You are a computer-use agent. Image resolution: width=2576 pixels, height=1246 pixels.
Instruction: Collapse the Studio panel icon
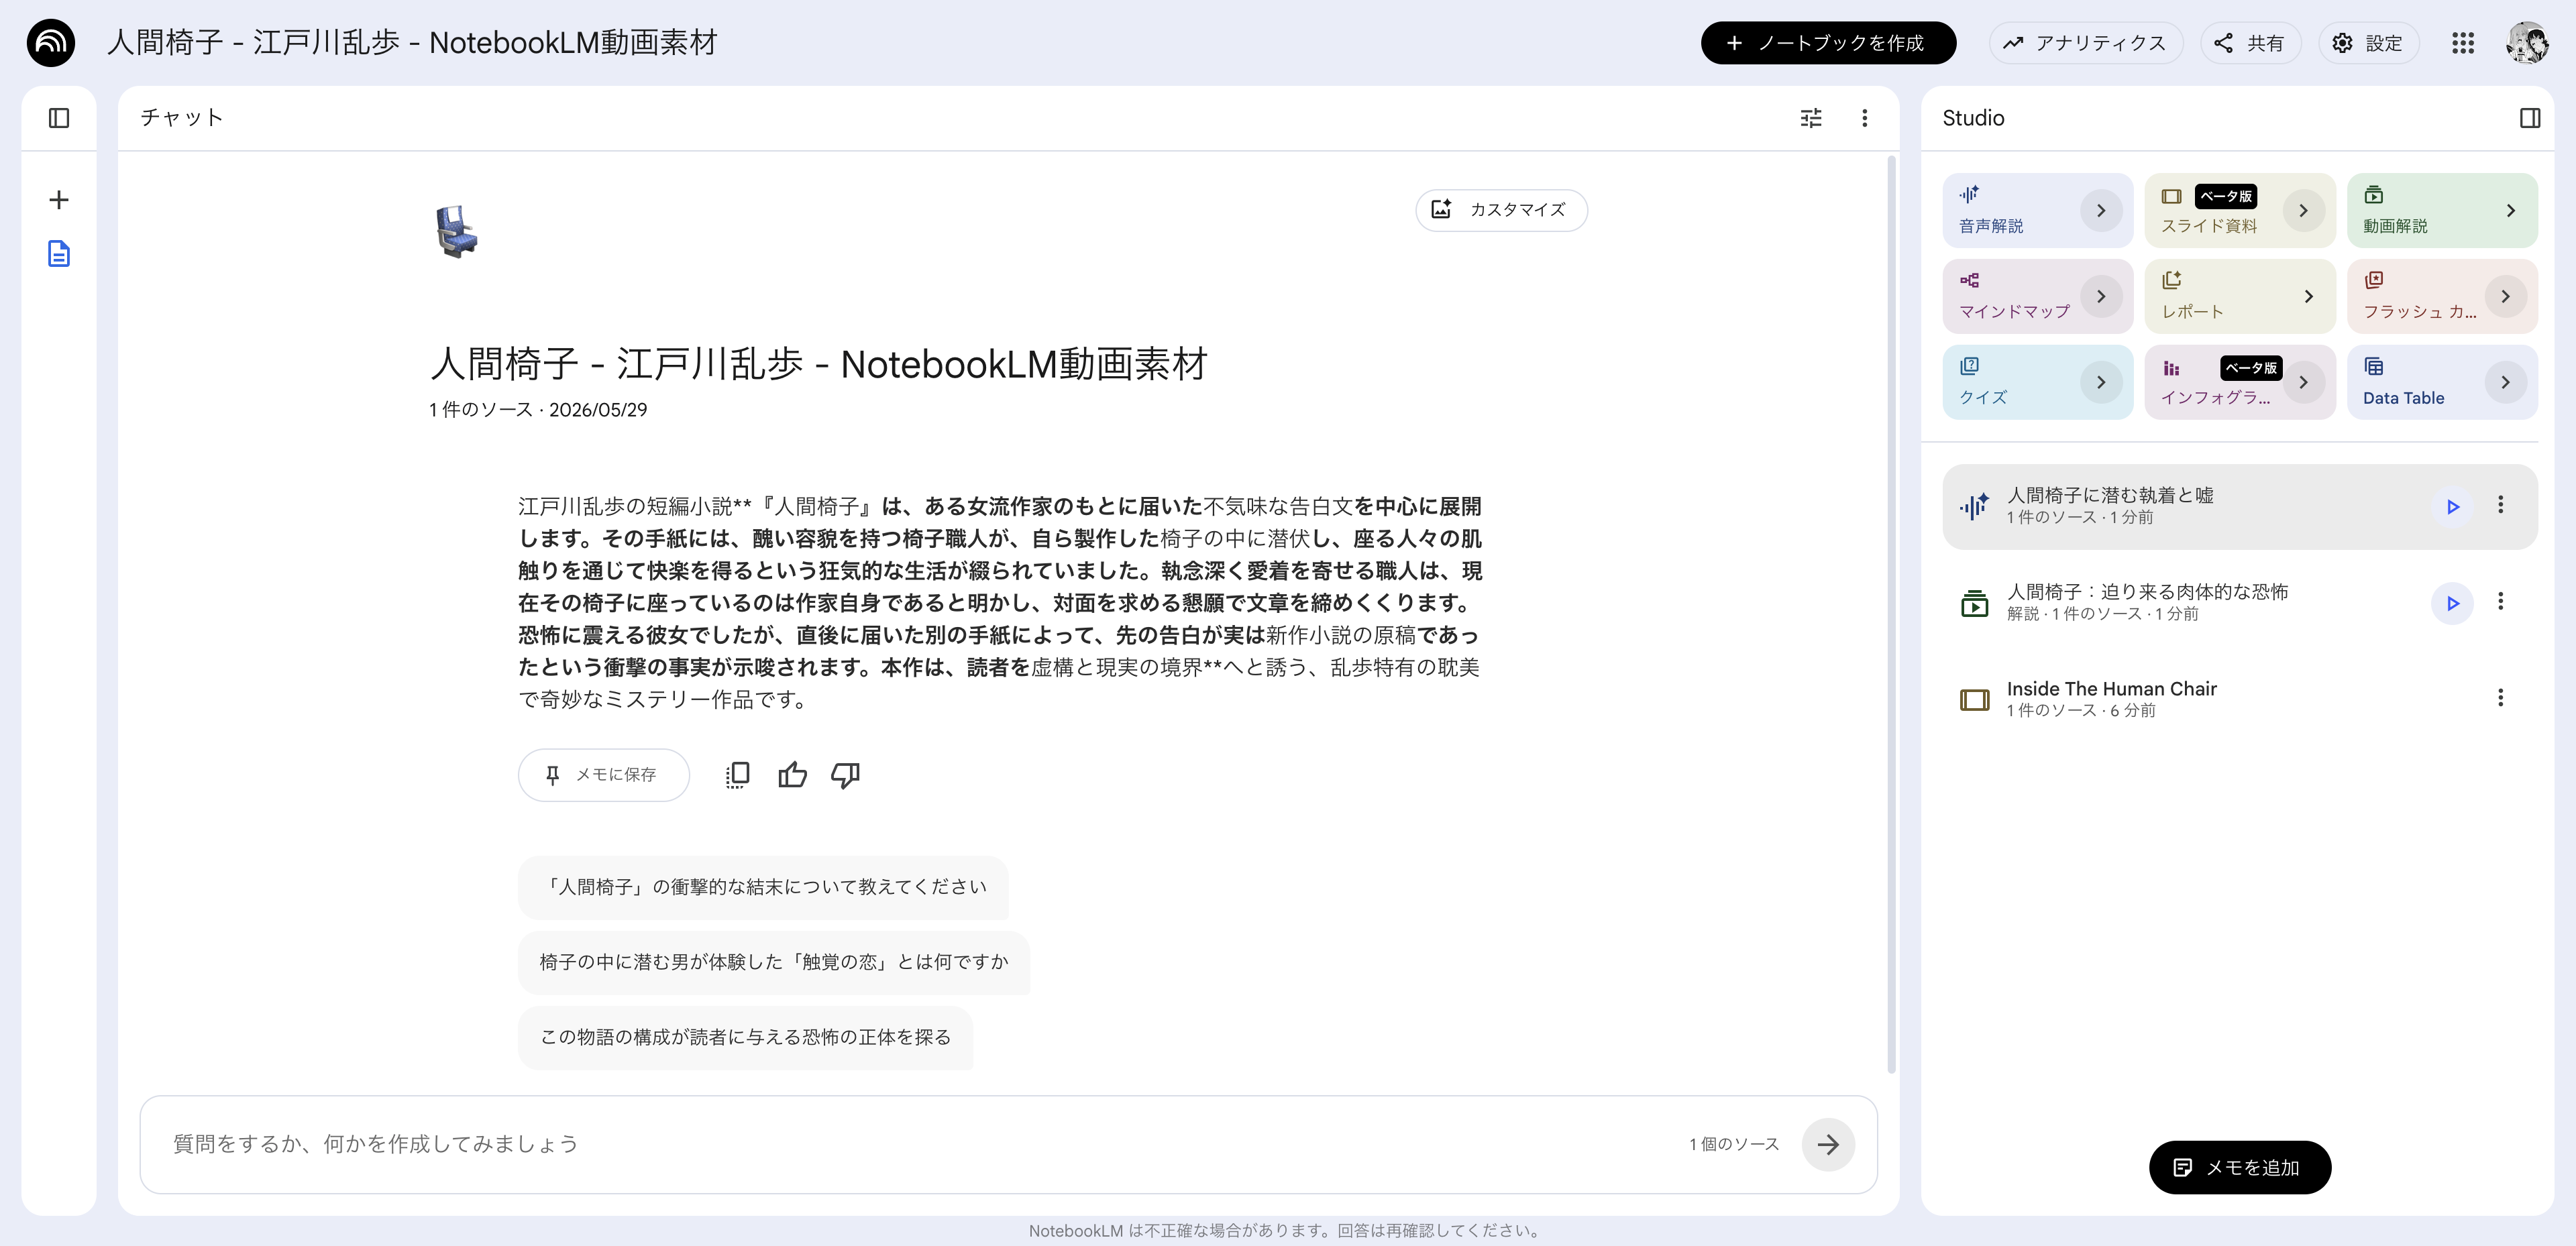tap(2530, 118)
